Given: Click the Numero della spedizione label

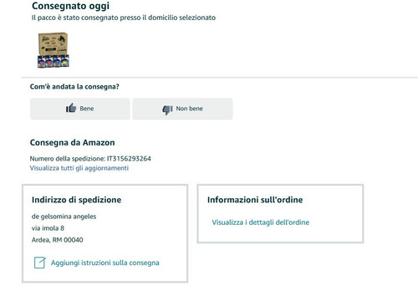Looking at the screenshot, I should [68, 159].
